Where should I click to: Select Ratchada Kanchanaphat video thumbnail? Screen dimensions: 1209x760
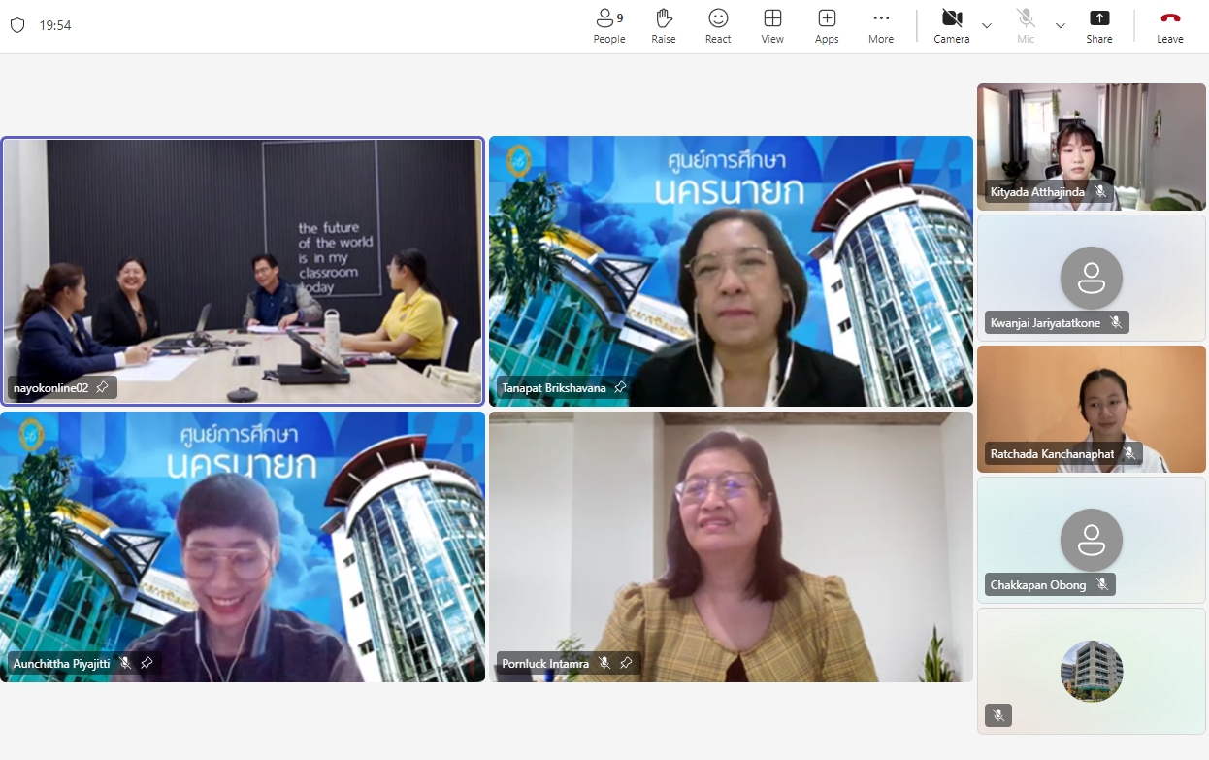(x=1092, y=408)
